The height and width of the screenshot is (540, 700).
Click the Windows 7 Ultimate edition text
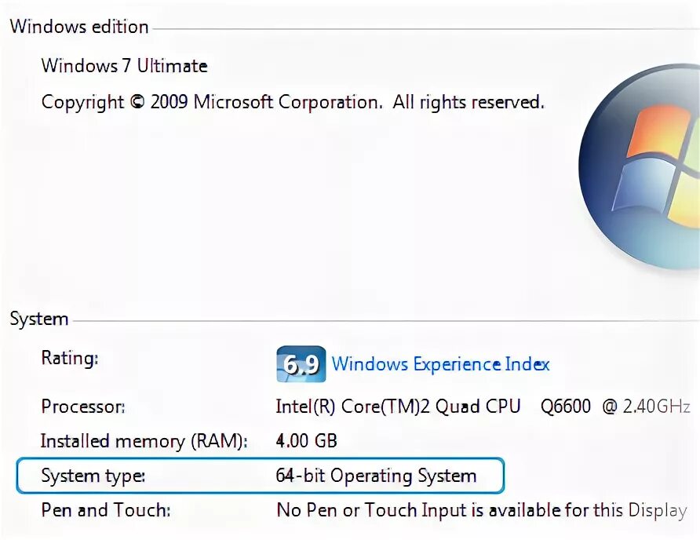tap(125, 66)
